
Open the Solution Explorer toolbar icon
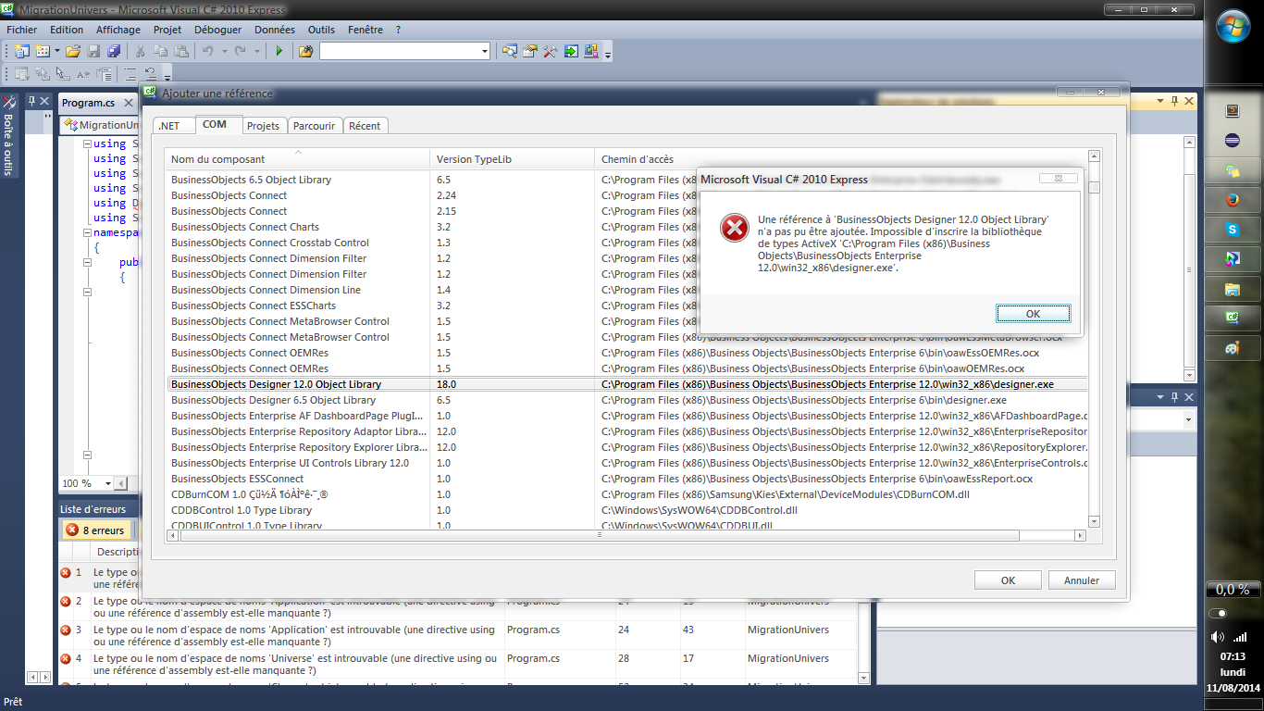pos(510,51)
